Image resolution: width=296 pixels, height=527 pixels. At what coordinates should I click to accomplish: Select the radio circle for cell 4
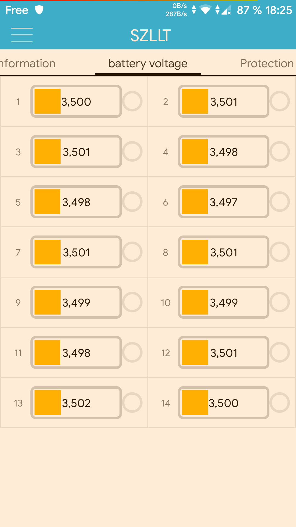[x=280, y=152]
